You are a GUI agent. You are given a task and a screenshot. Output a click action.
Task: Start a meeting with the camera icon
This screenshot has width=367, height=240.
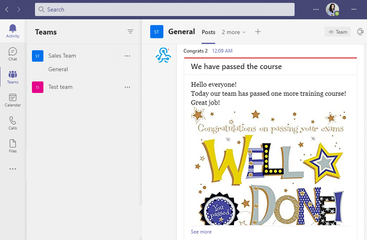click(x=360, y=32)
